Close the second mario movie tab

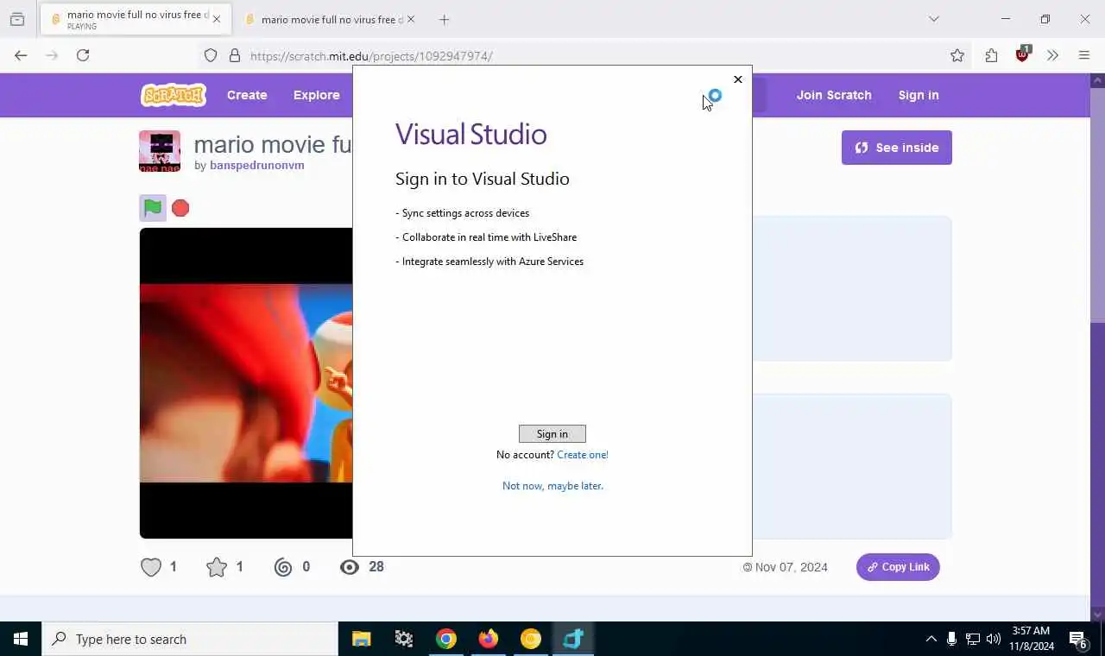click(x=411, y=19)
